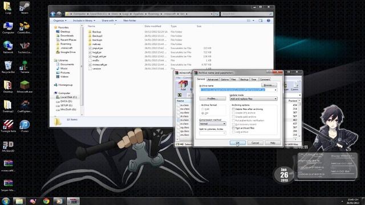The width and height of the screenshot is (365, 205).
Task: Toggle Create SFX archive checkbox
Action: pos(233,113)
